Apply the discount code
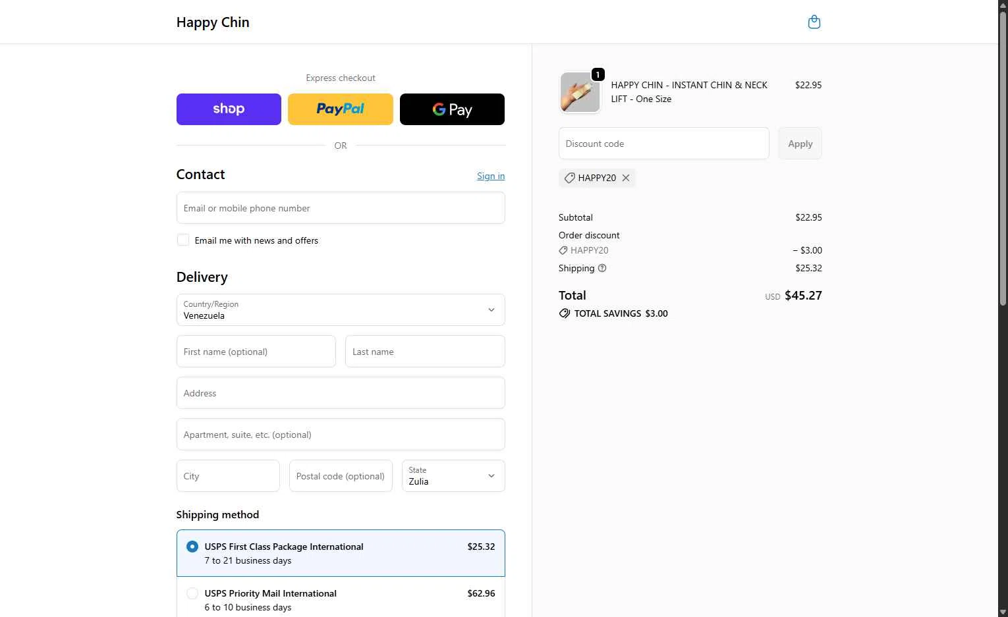This screenshot has height=617, width=1008. click(800, 144)
